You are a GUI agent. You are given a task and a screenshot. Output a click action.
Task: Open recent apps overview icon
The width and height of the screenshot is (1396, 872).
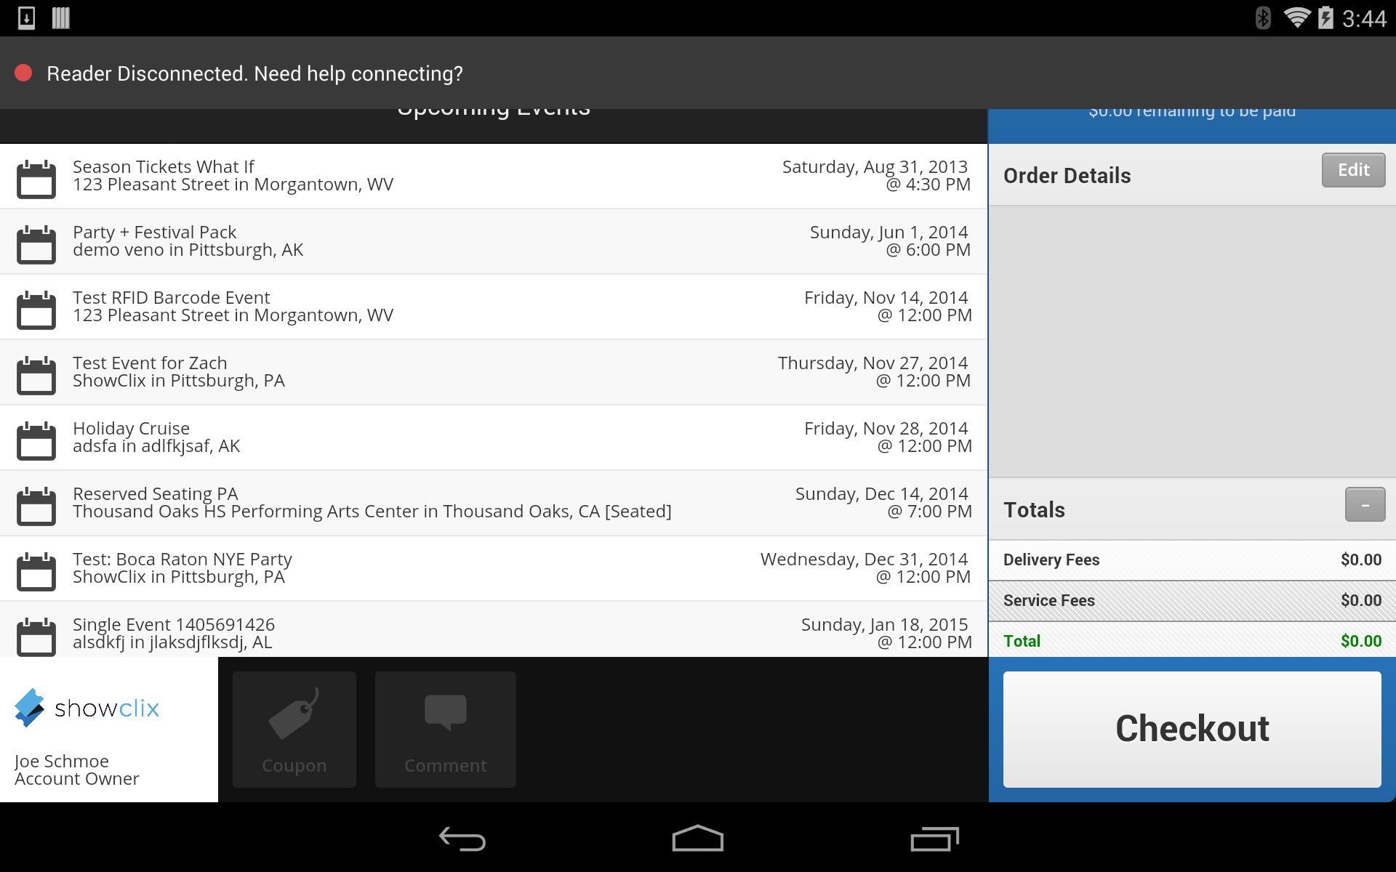(934, 839)
